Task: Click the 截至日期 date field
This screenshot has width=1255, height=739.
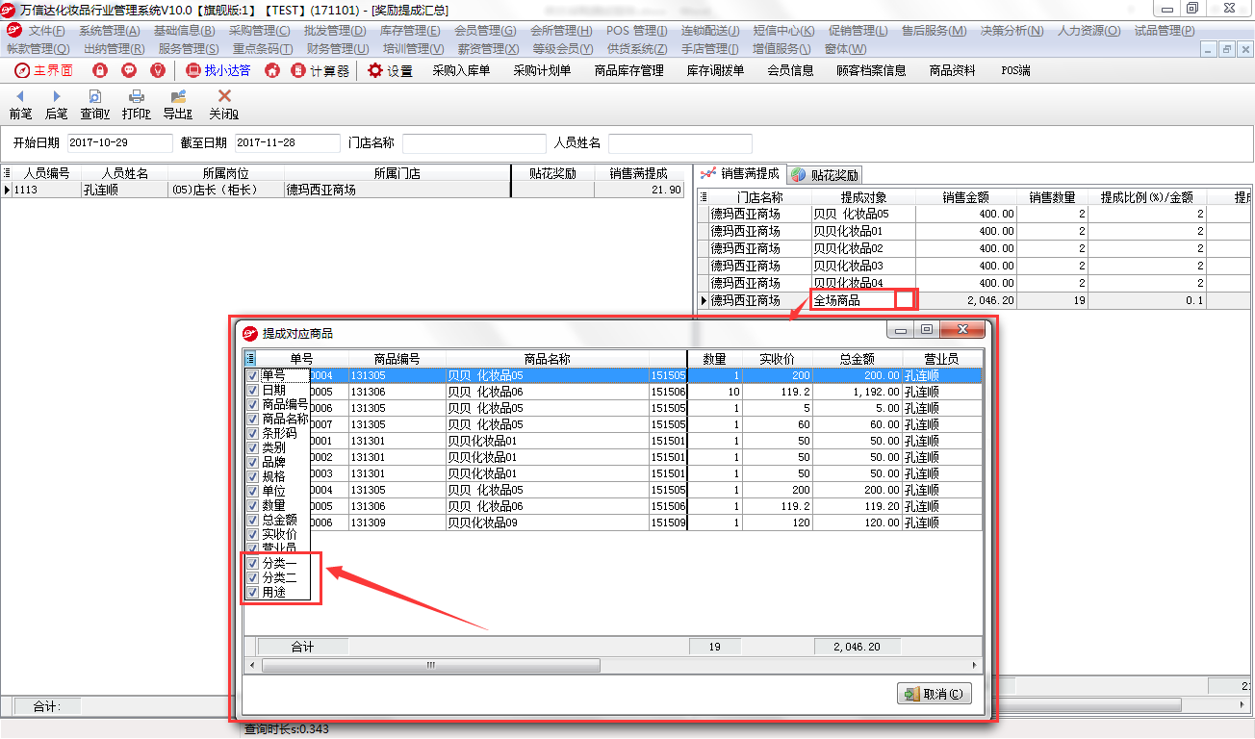Action: coord(286,142)
